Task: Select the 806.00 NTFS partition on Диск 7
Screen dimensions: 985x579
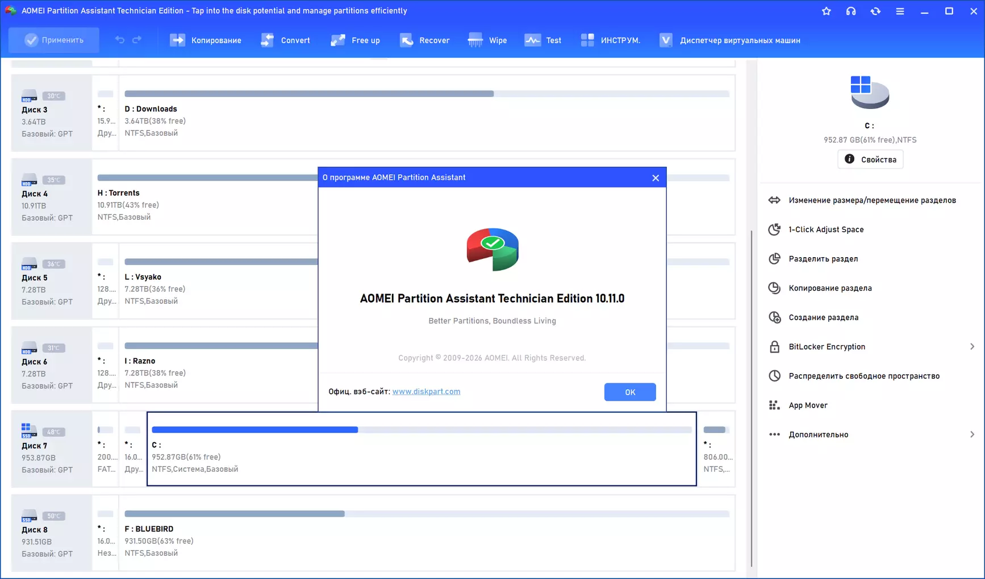Action: pos(717,449)
